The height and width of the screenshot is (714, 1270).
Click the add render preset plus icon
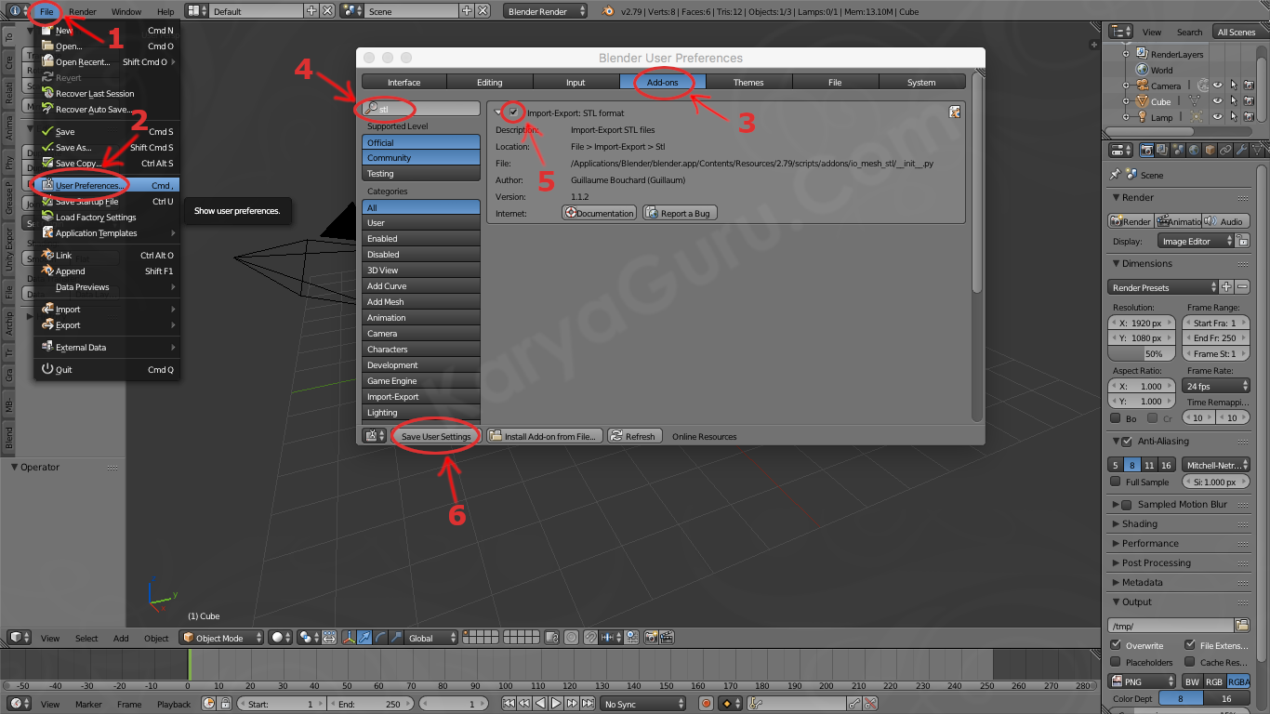click(x=1226, y=287)
